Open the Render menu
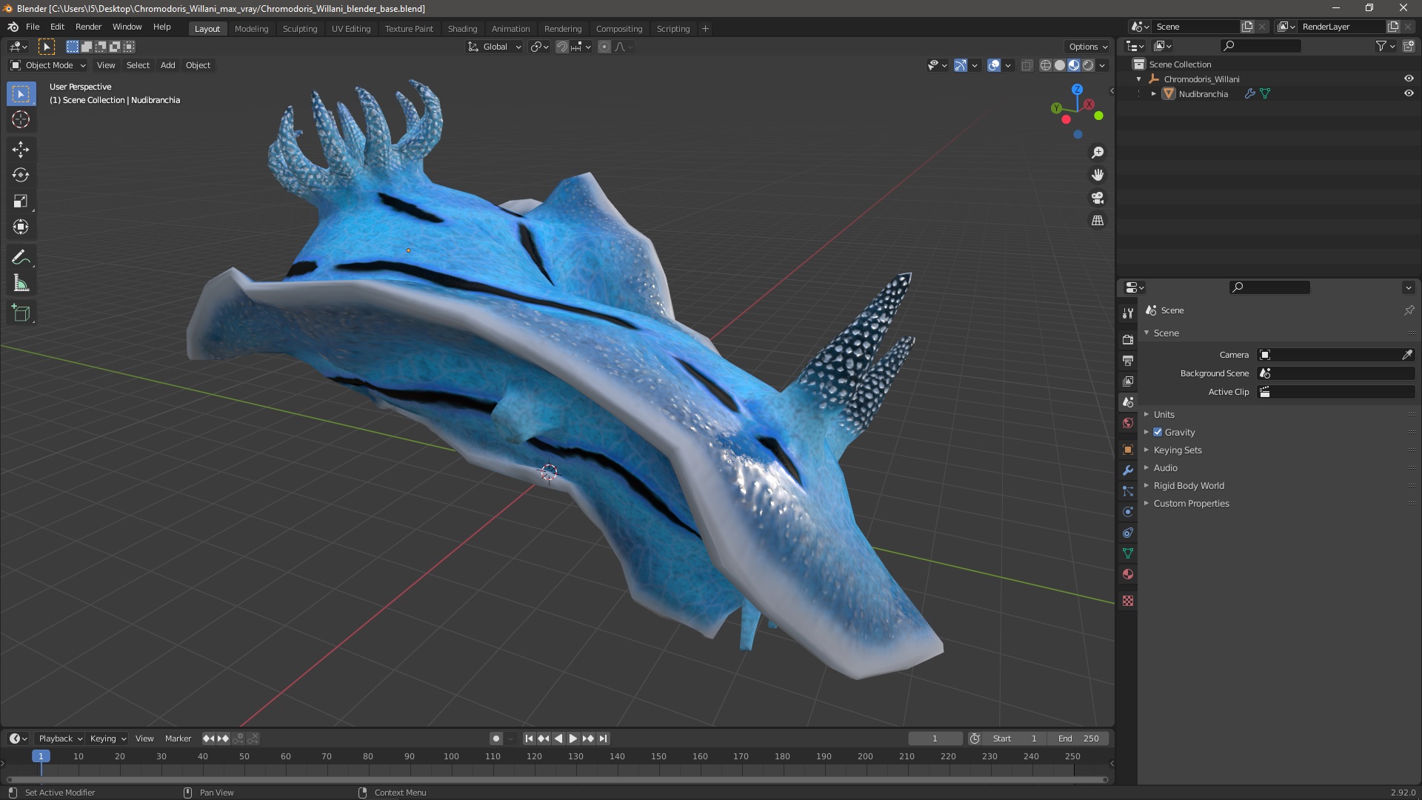 [88, 27]
